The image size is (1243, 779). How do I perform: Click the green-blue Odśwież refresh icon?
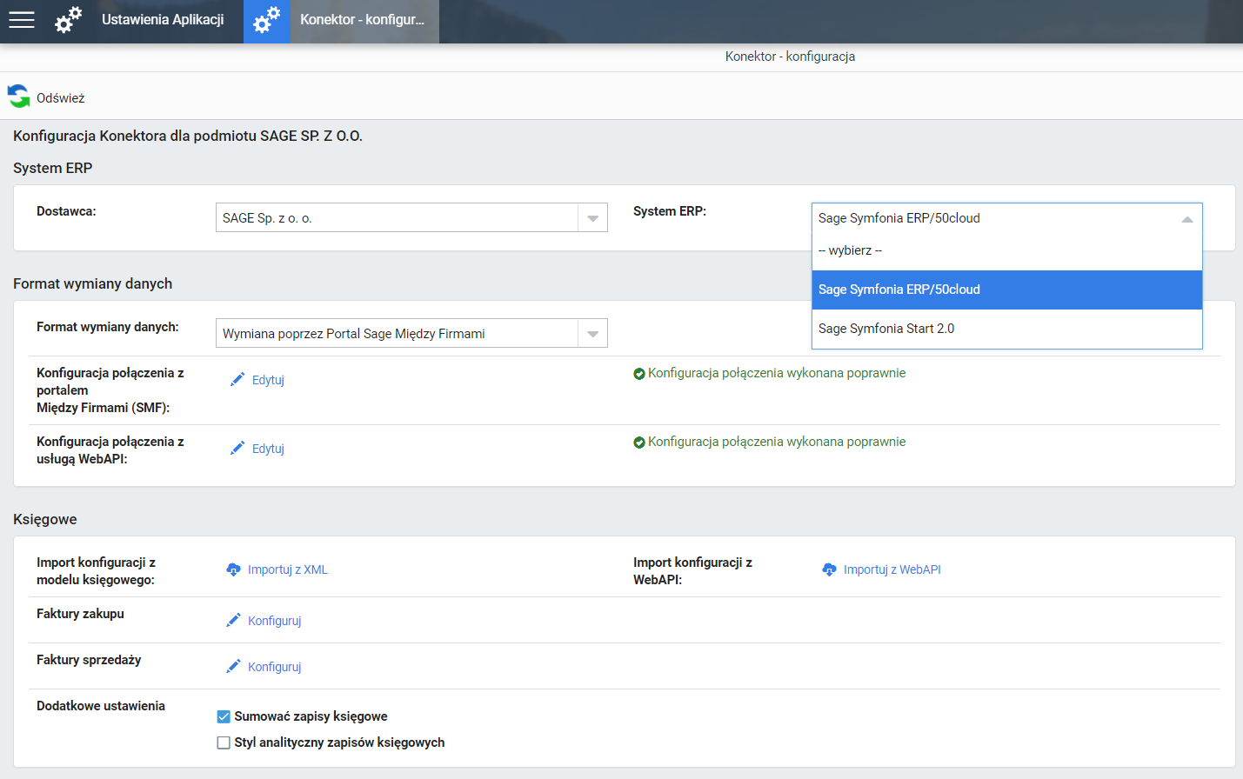coord(18,96)
